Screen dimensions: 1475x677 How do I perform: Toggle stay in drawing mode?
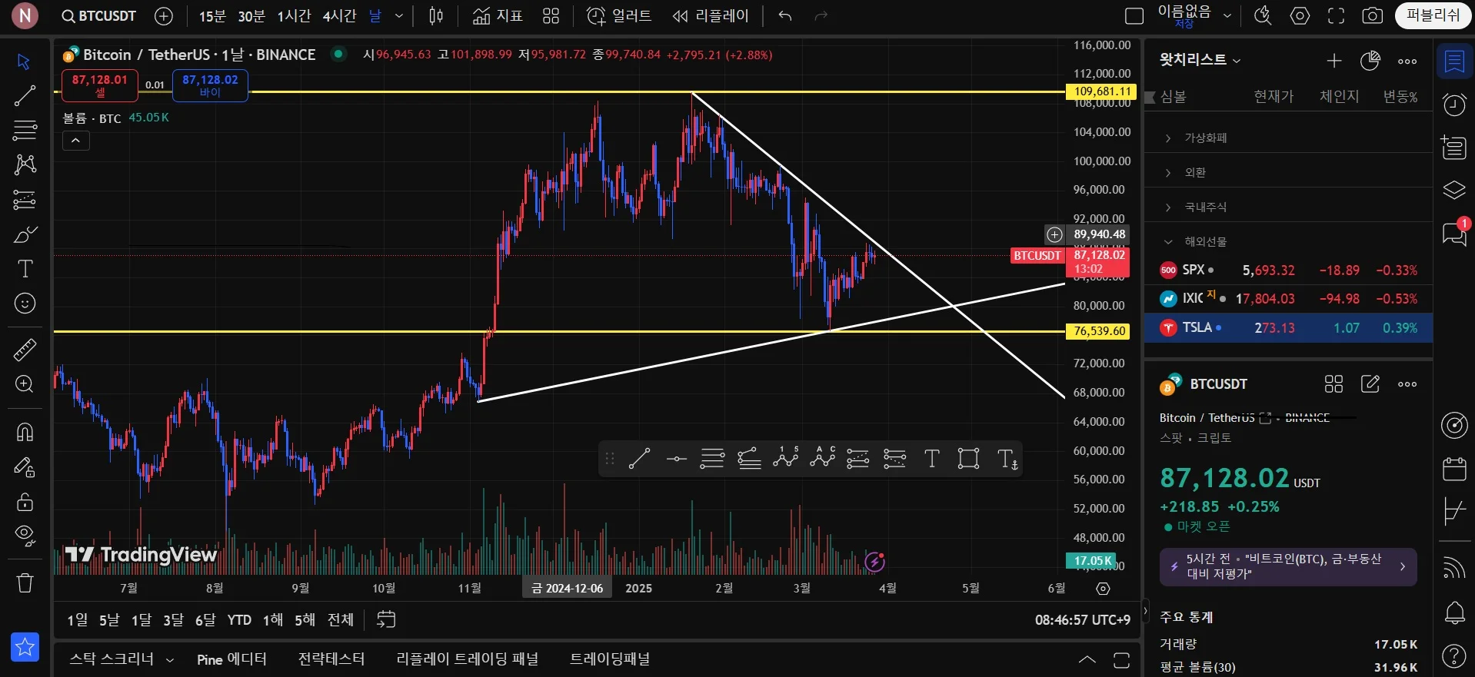pyautogui.click(x=25, y=467)
